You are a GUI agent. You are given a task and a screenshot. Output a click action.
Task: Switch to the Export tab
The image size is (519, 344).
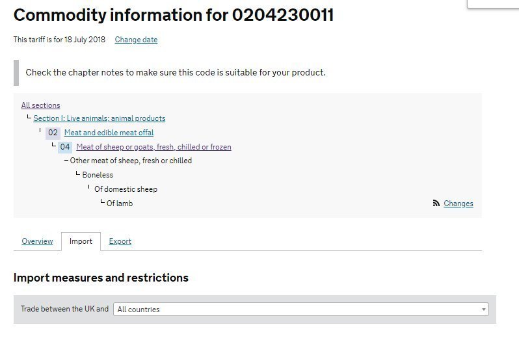pos(120,241)
